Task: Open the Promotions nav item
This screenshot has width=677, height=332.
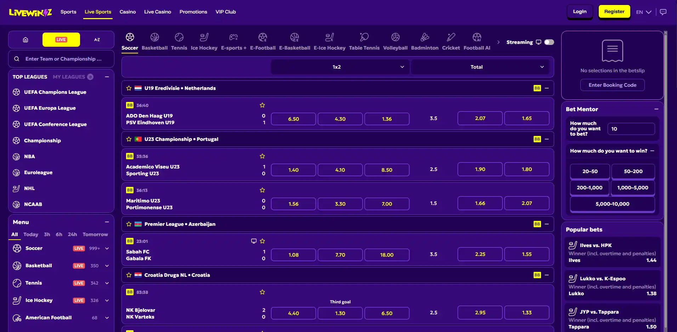Action: coord(193,12)
